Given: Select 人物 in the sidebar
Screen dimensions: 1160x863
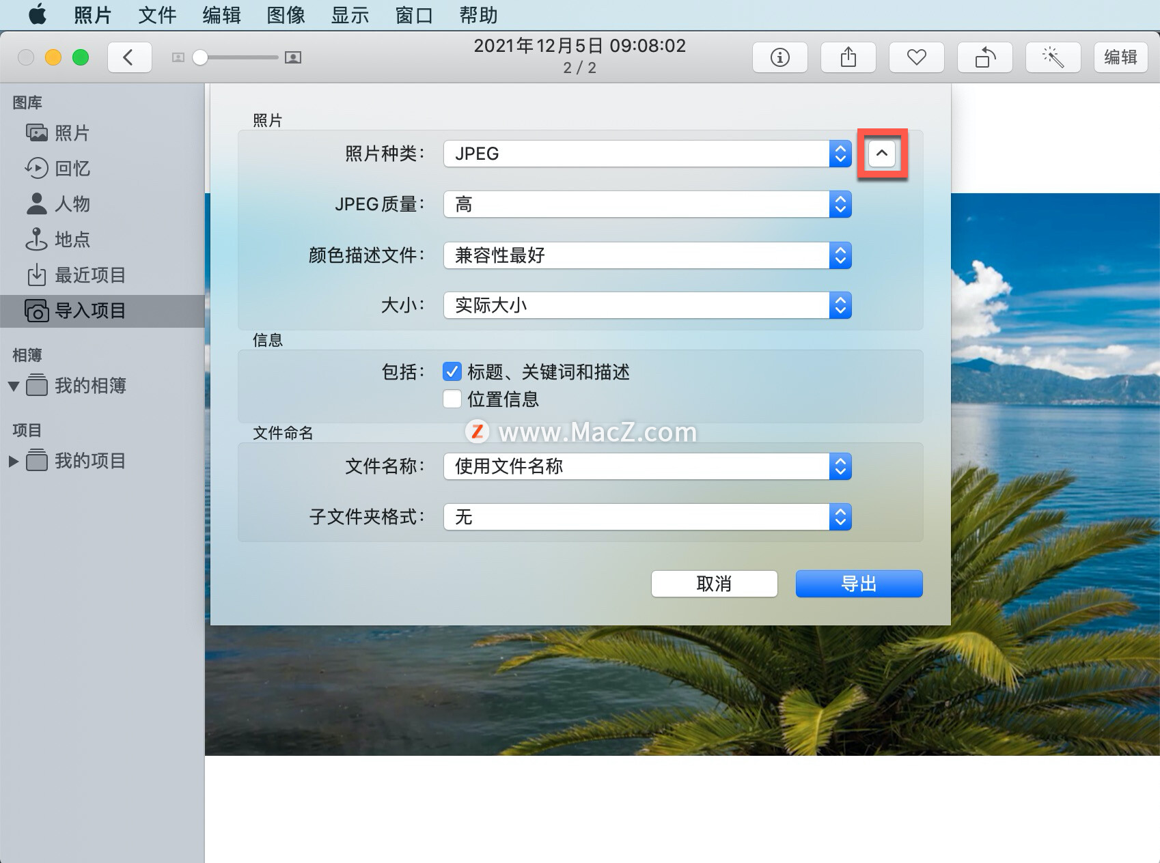Looking at the screenshot, I should [72, 204].
